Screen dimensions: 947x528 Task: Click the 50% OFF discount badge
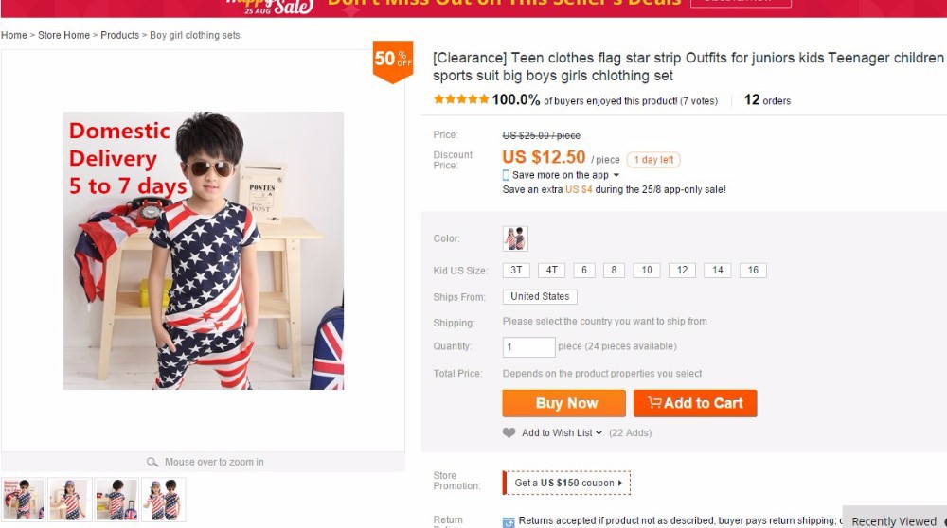393,60
